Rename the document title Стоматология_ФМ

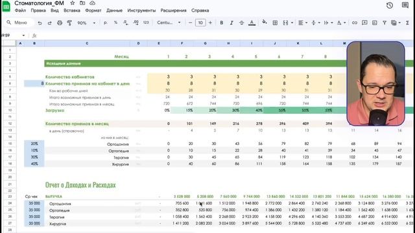coord(39,3)
